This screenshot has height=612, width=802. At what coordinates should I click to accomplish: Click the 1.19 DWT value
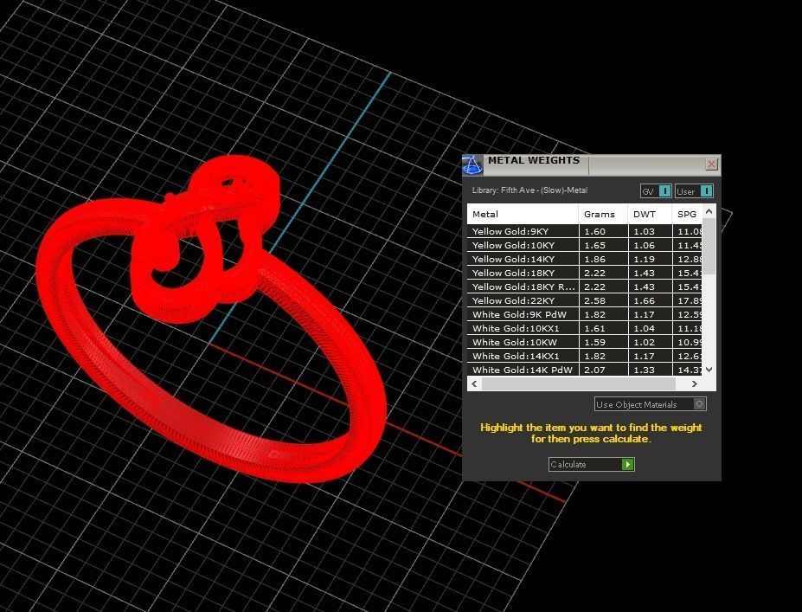[x=644, y=259]
